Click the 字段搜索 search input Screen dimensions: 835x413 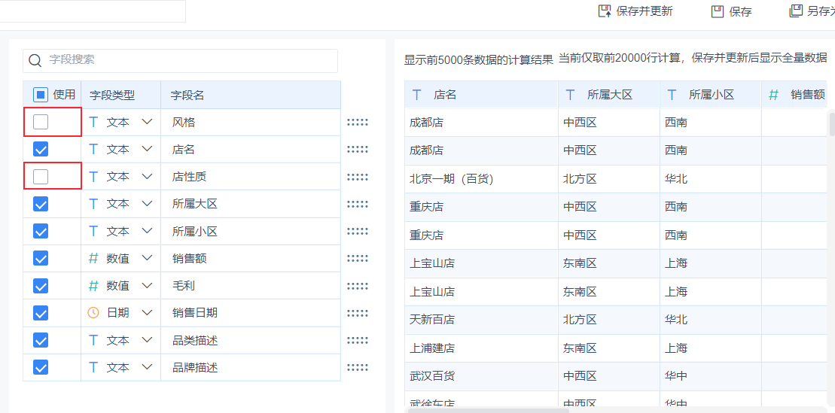[x=180, y=61]
